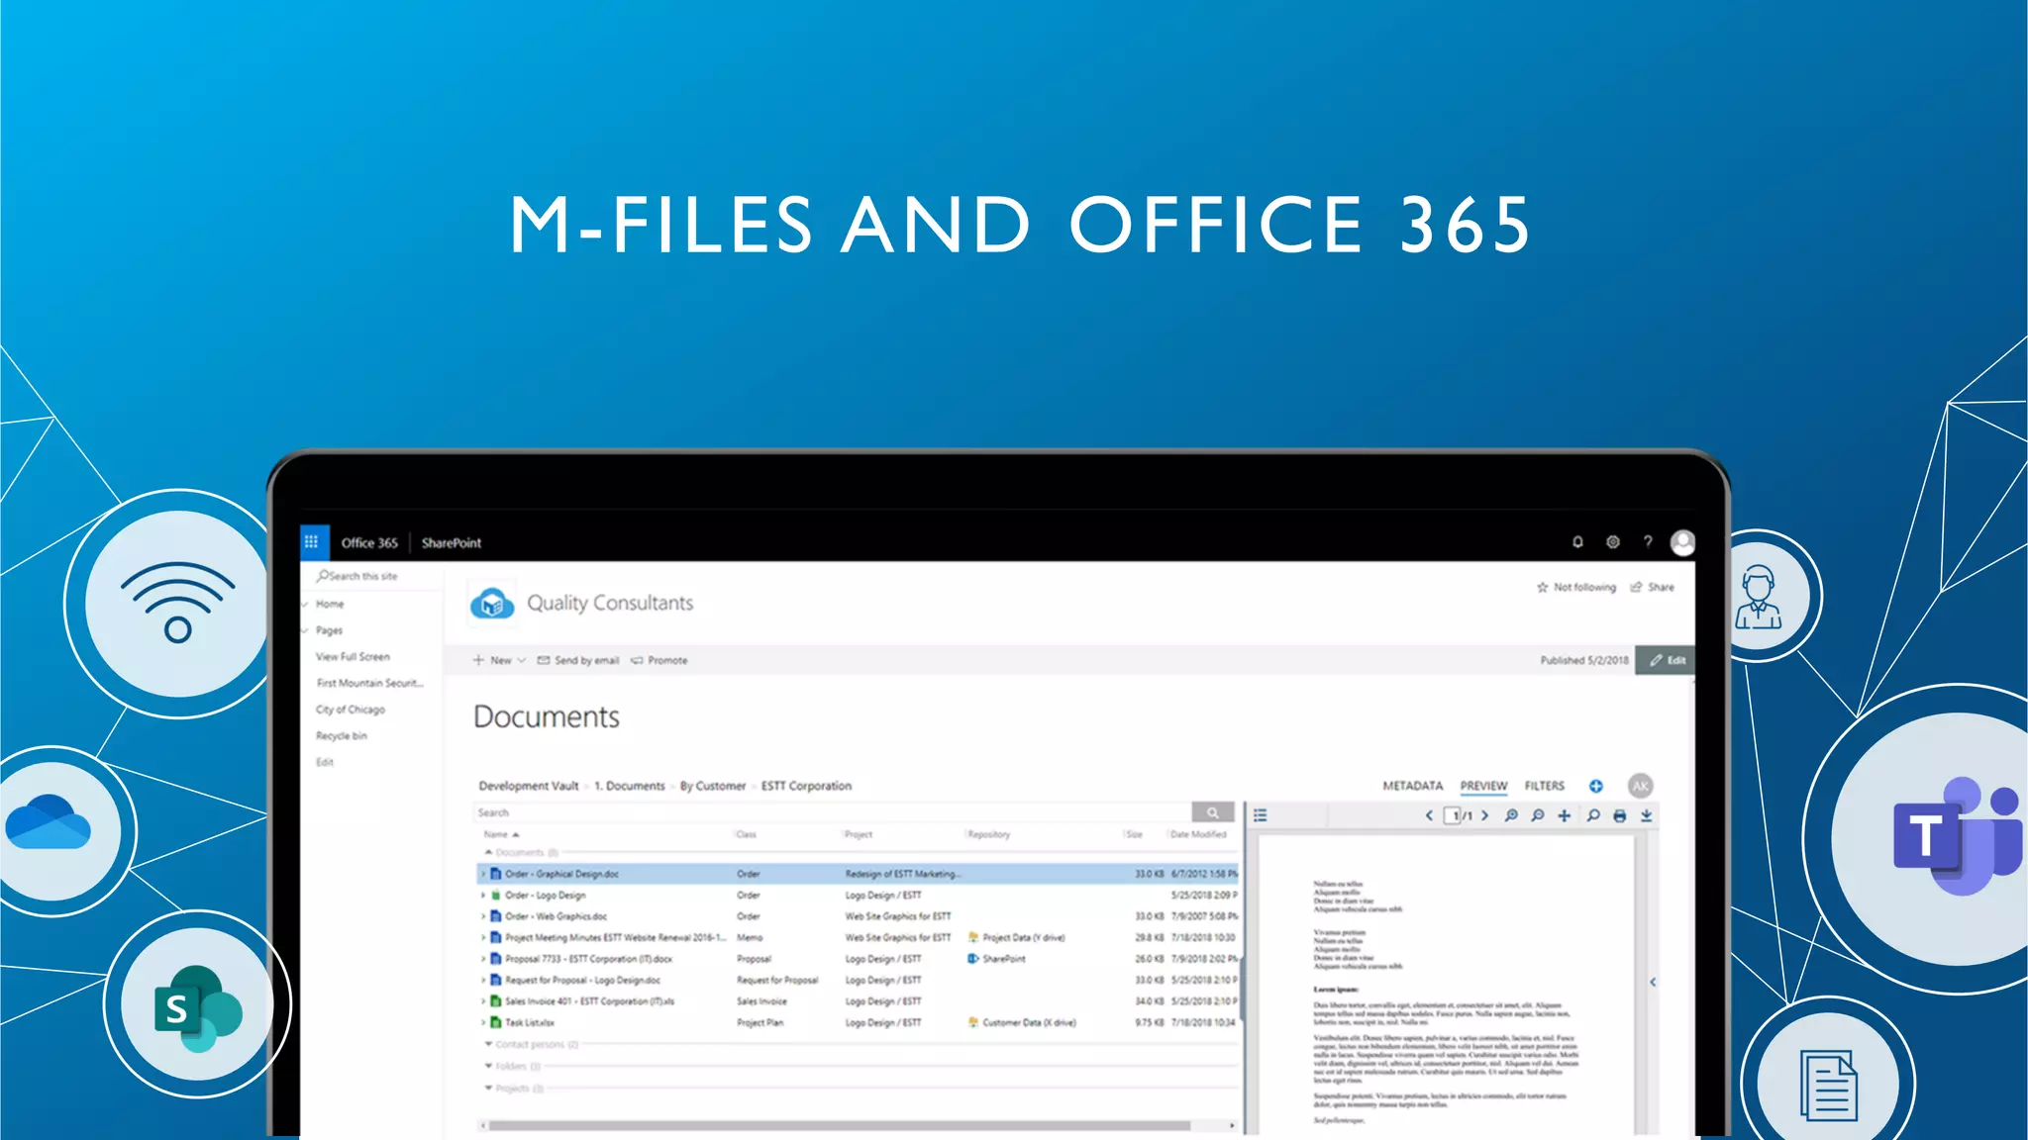Click Project Data (Y drive) repository entry

coord(1017,937)
